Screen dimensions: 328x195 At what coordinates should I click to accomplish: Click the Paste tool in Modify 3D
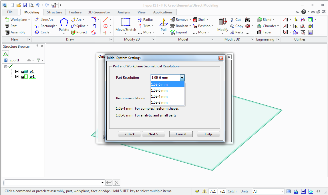pos(236,32)
